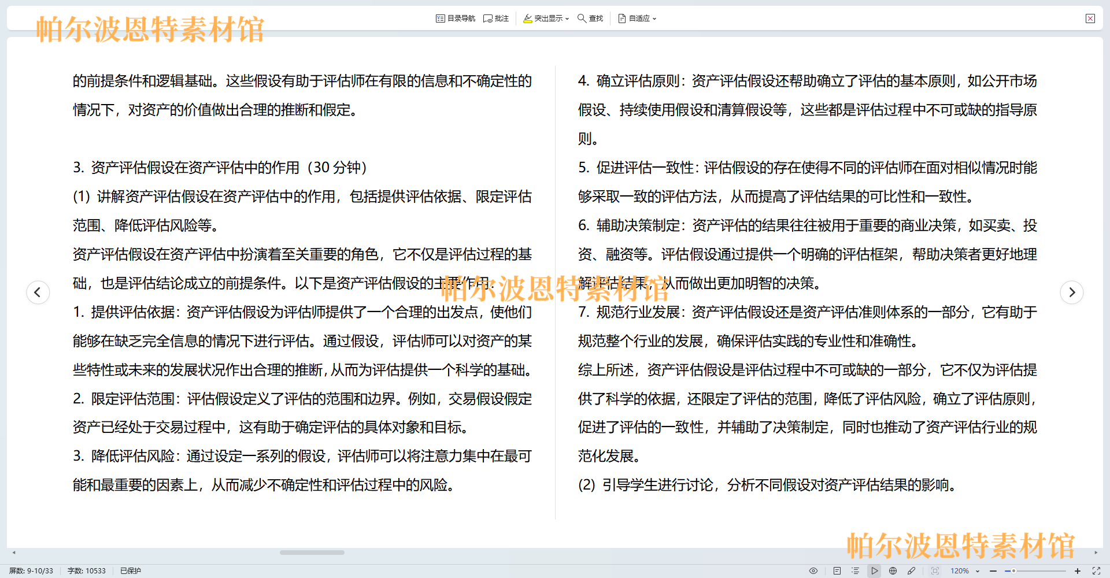Select the reading mode play icon
Screen dimensions: 1110x578
tap(875, 570)
